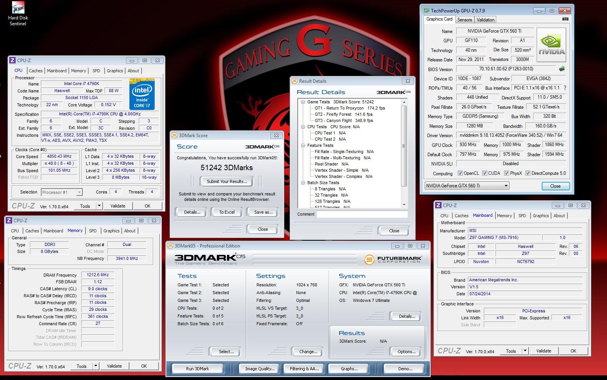
Task: Open Caches tab in the CPU-Z CPU window
Action: 35,71
